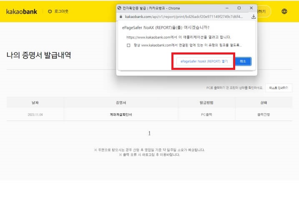
Task: Click the kakaobank logo
Action: point(22,12)
